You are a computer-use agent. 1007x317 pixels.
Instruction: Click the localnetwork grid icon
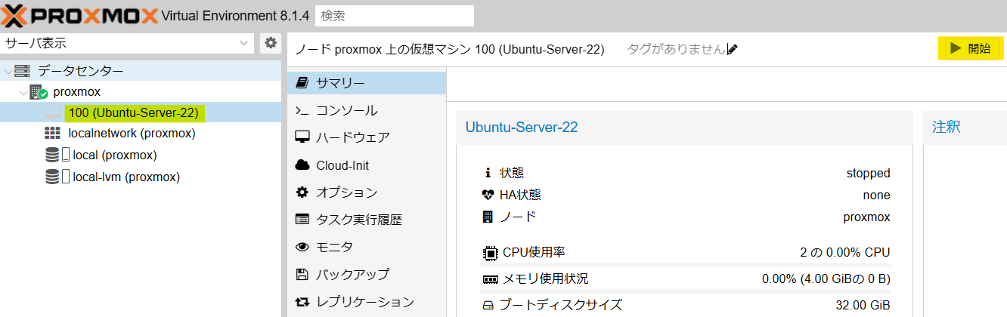(52, 134)
